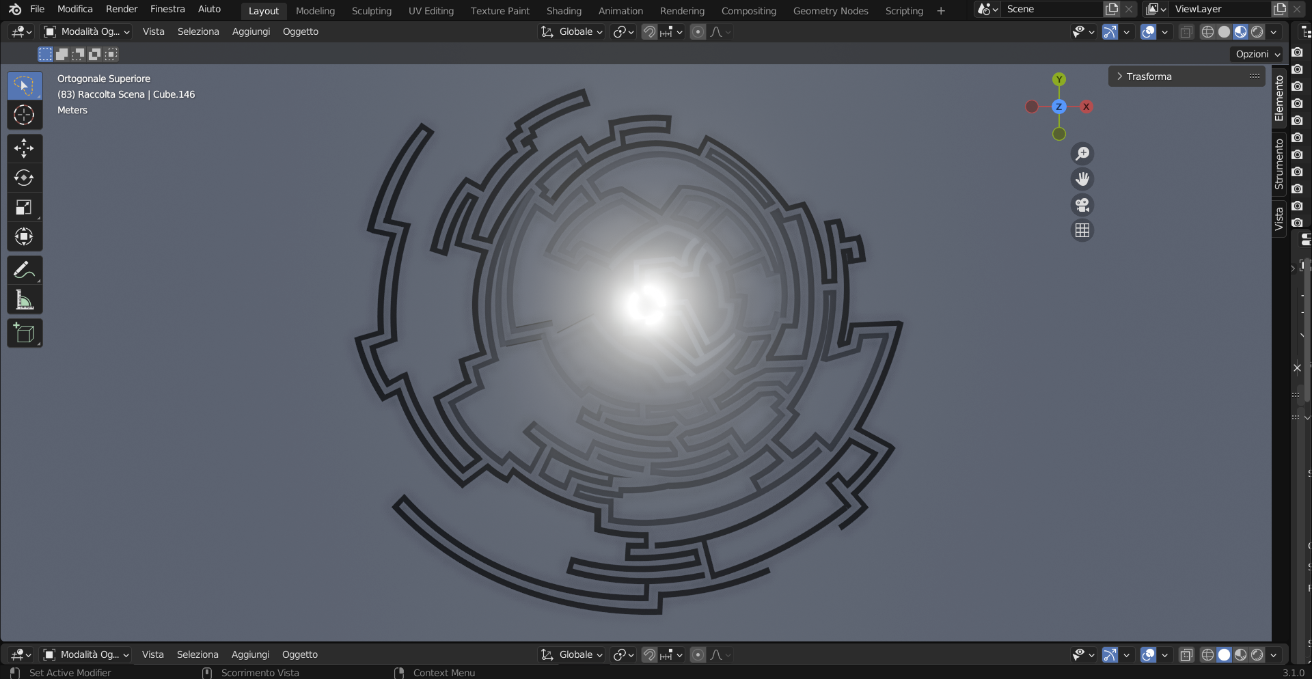Expand the Trasforma panel

(1187, 77)
